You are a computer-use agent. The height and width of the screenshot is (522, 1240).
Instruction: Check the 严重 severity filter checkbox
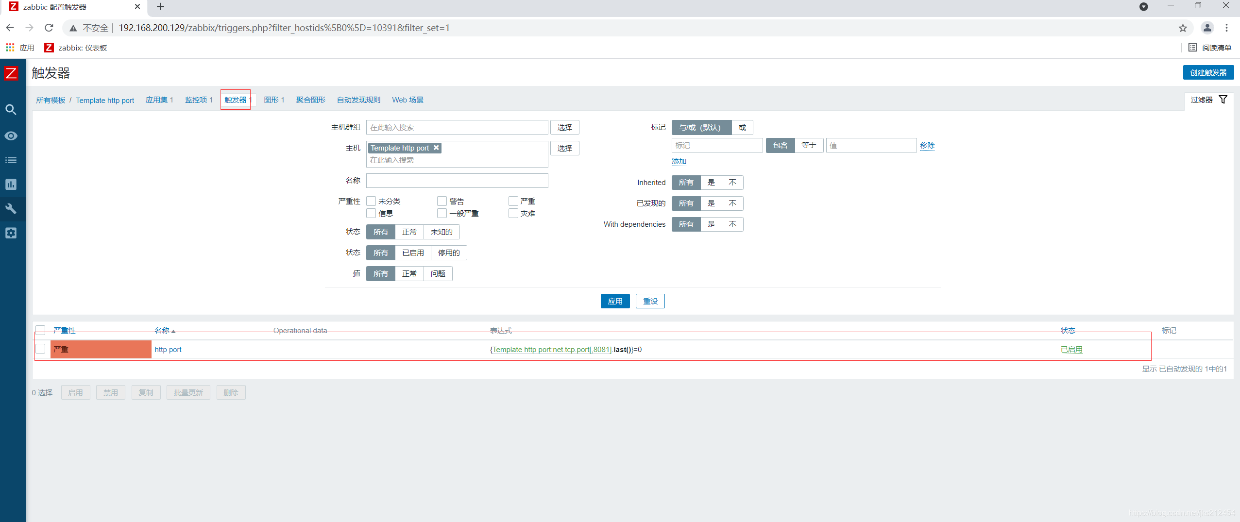tap(513, 201)
